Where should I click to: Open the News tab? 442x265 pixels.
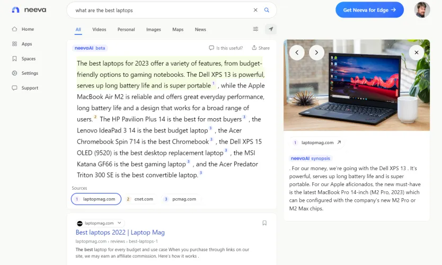pyautogui.click(x=200, y=30)
